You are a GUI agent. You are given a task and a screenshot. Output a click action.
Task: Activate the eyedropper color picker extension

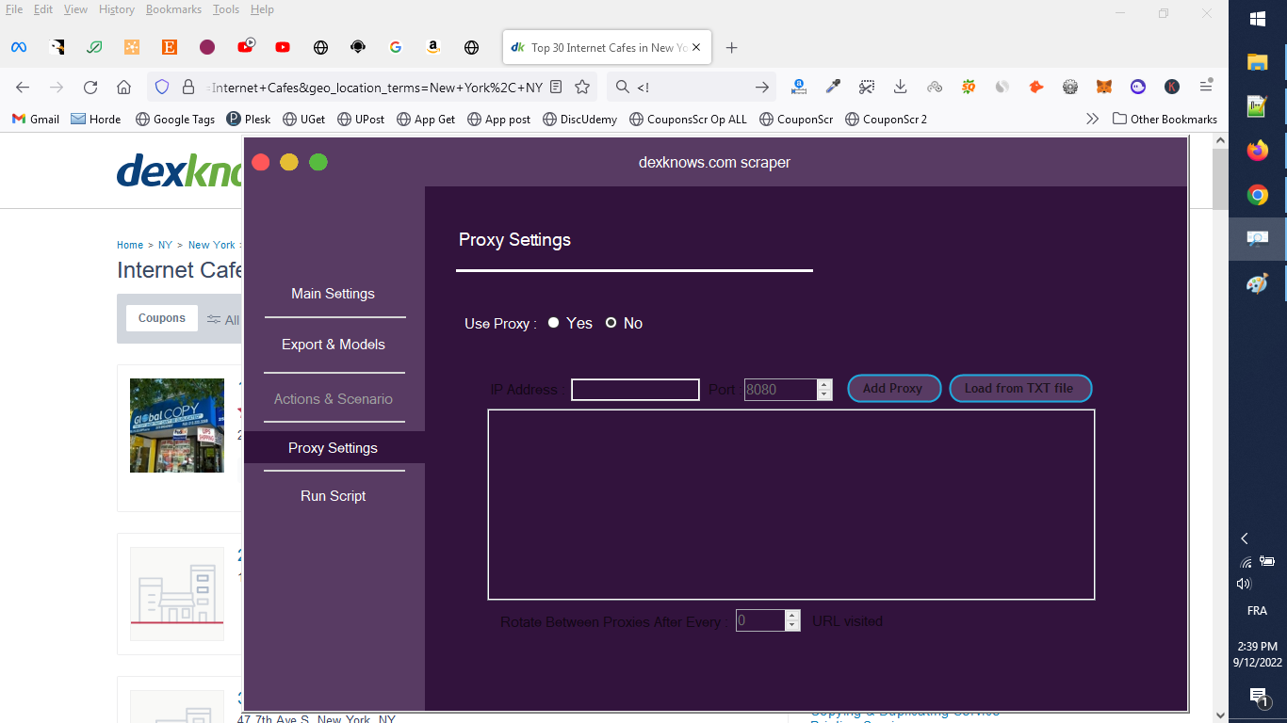(x=833, y=88)
